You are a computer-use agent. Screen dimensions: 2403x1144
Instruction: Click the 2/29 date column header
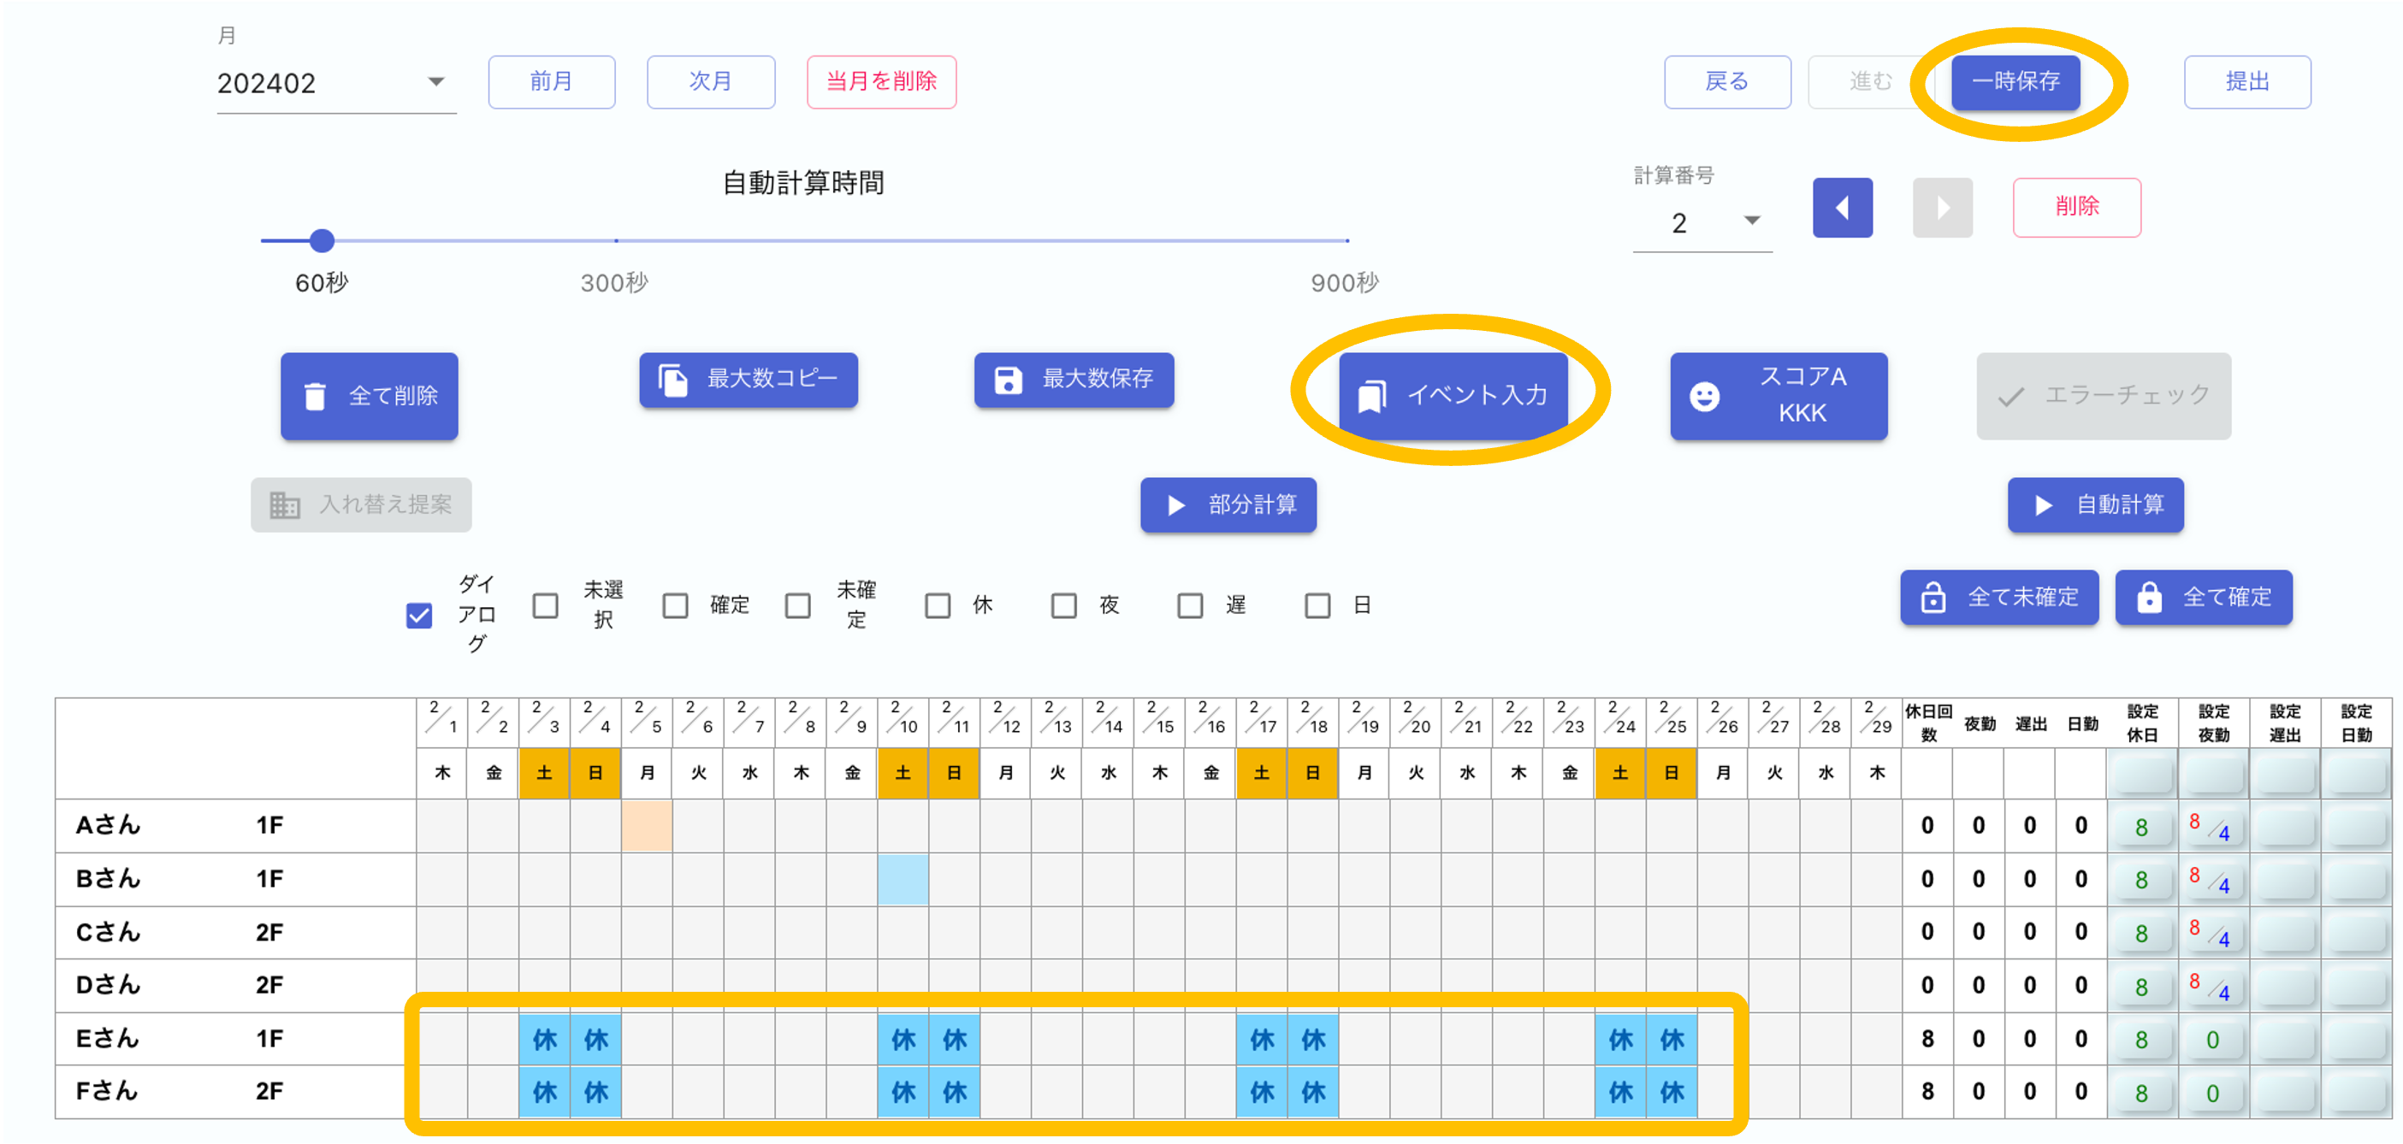coord(1877,722)
